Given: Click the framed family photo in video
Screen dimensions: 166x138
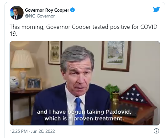Looking at the screenshot, I should tap(34, 83).
